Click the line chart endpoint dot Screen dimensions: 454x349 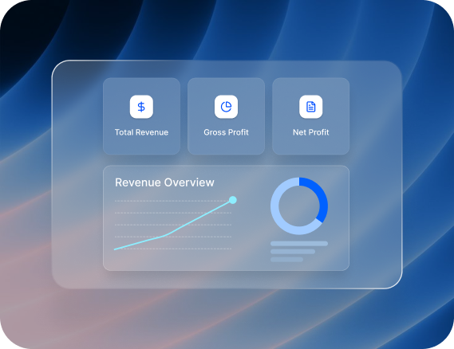(x=233, y=200)
